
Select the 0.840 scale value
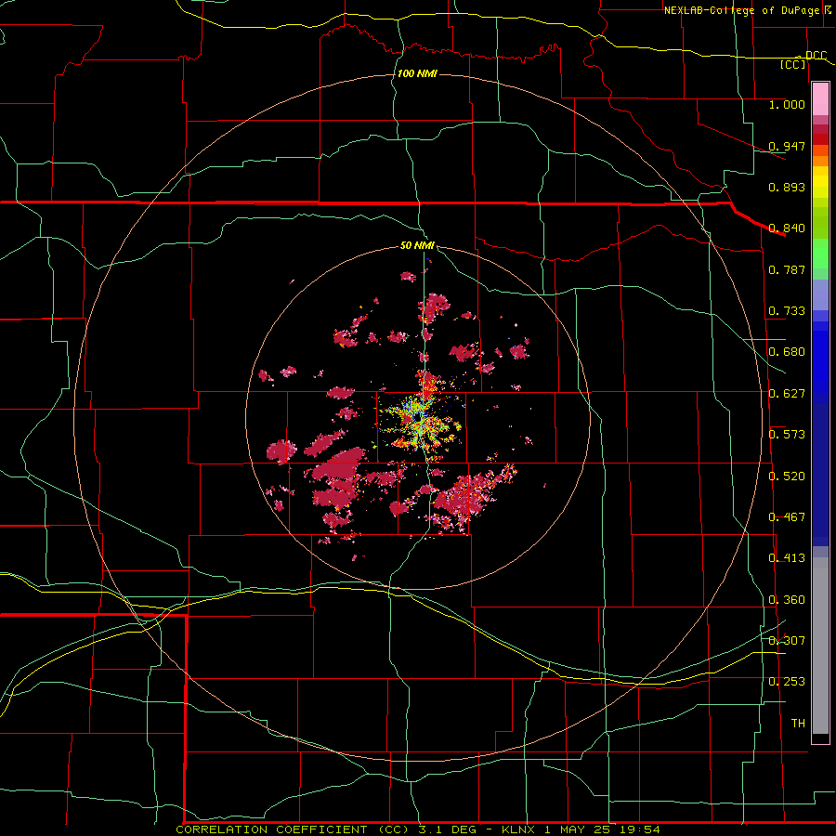pos(787,229)
